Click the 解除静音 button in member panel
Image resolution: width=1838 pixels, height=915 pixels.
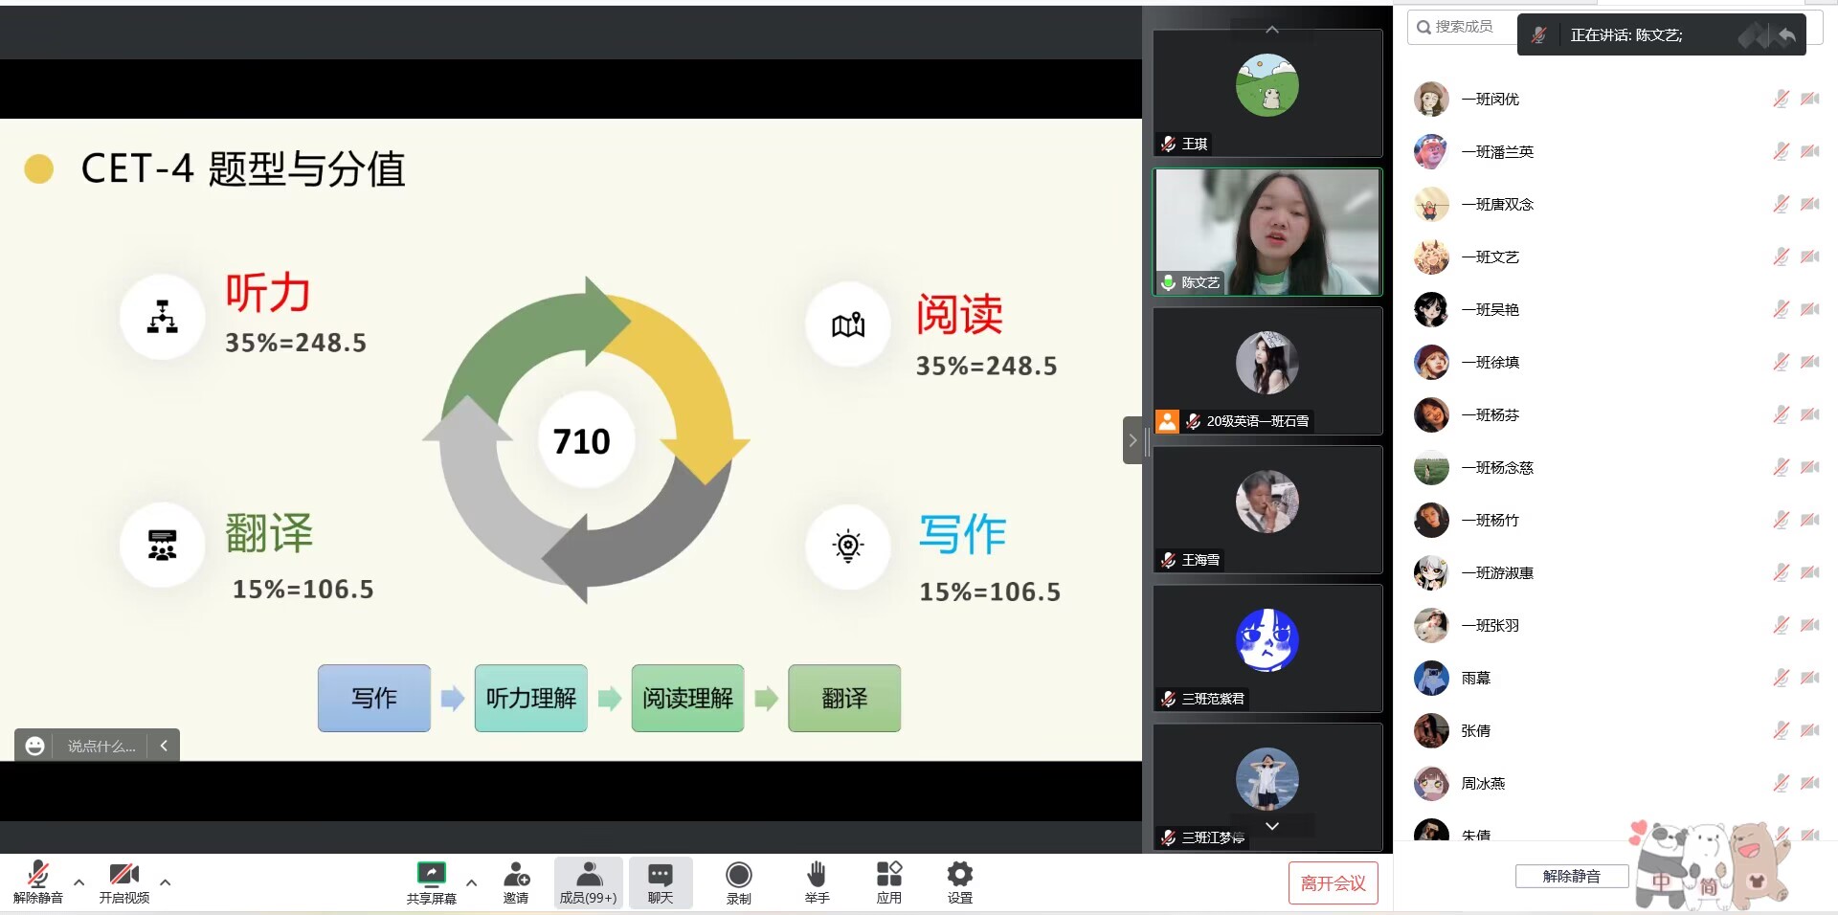pyautogui.click(x=1571, y=876)
